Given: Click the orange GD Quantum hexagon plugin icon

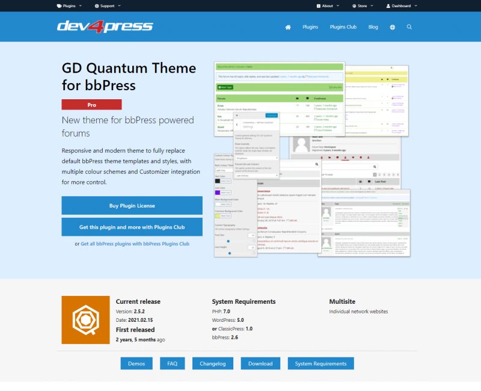Looking at the screenshot, I should tap(84, 319).
